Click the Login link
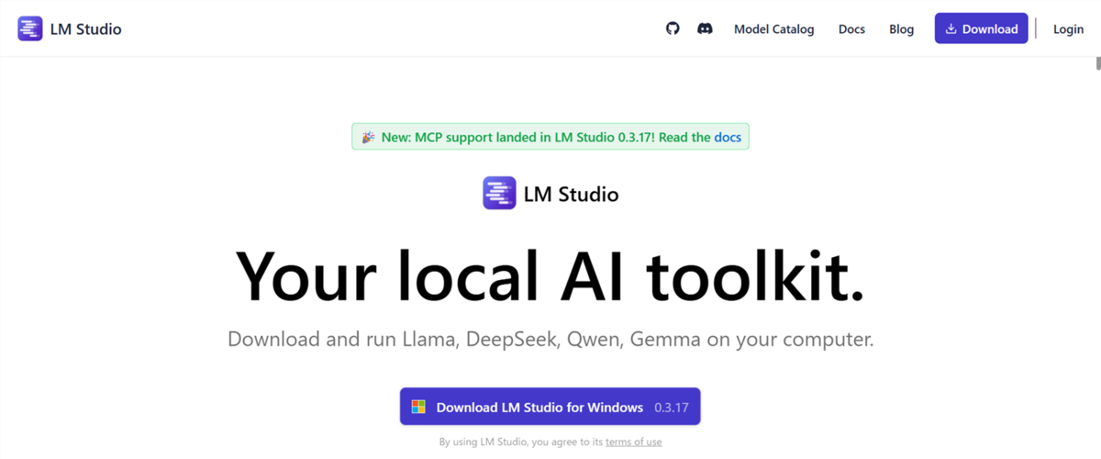The width and height of the screenshot is (1101, 459). point(1068,29)
